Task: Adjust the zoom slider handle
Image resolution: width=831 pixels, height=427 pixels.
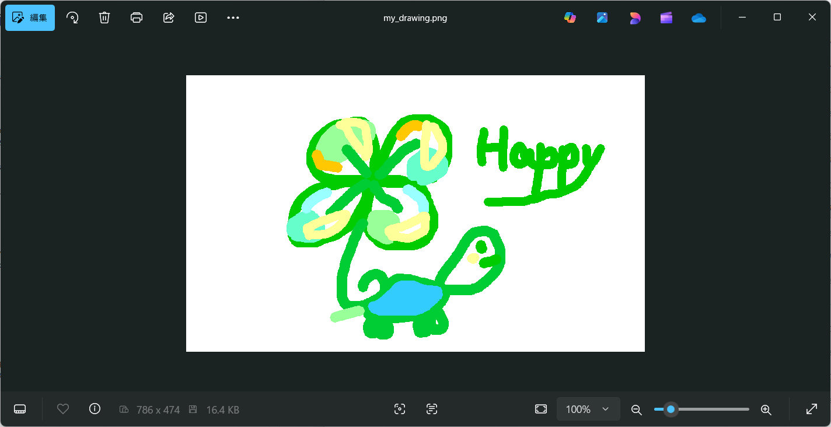Action: 671,409
